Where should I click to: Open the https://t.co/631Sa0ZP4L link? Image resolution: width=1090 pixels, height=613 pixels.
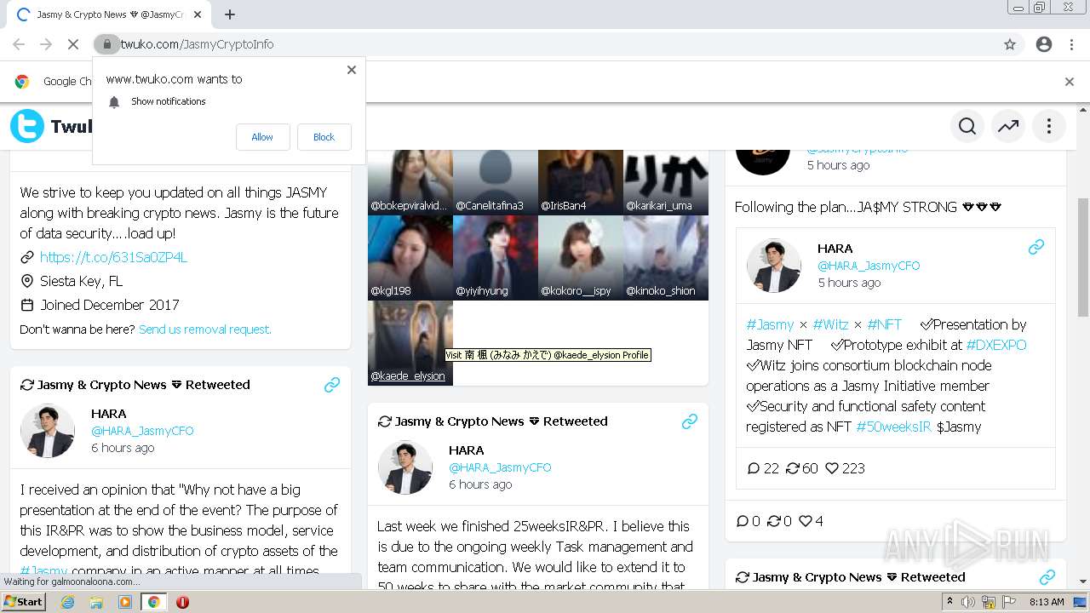coord(113,257)
